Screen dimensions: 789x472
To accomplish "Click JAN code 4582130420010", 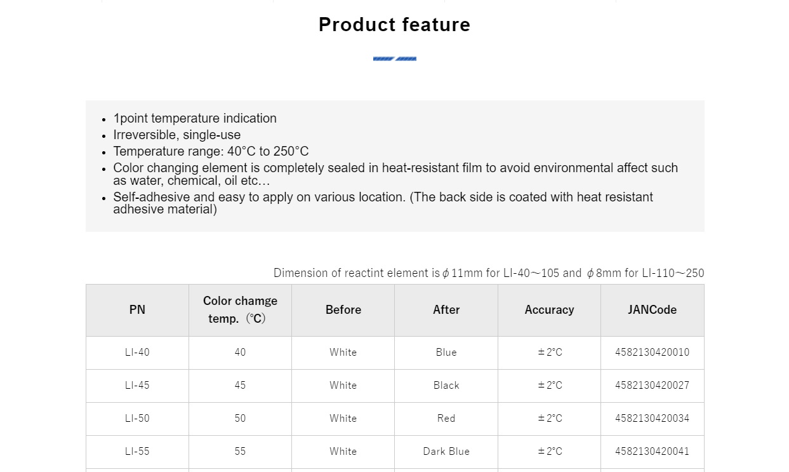I will pos(652,353).
